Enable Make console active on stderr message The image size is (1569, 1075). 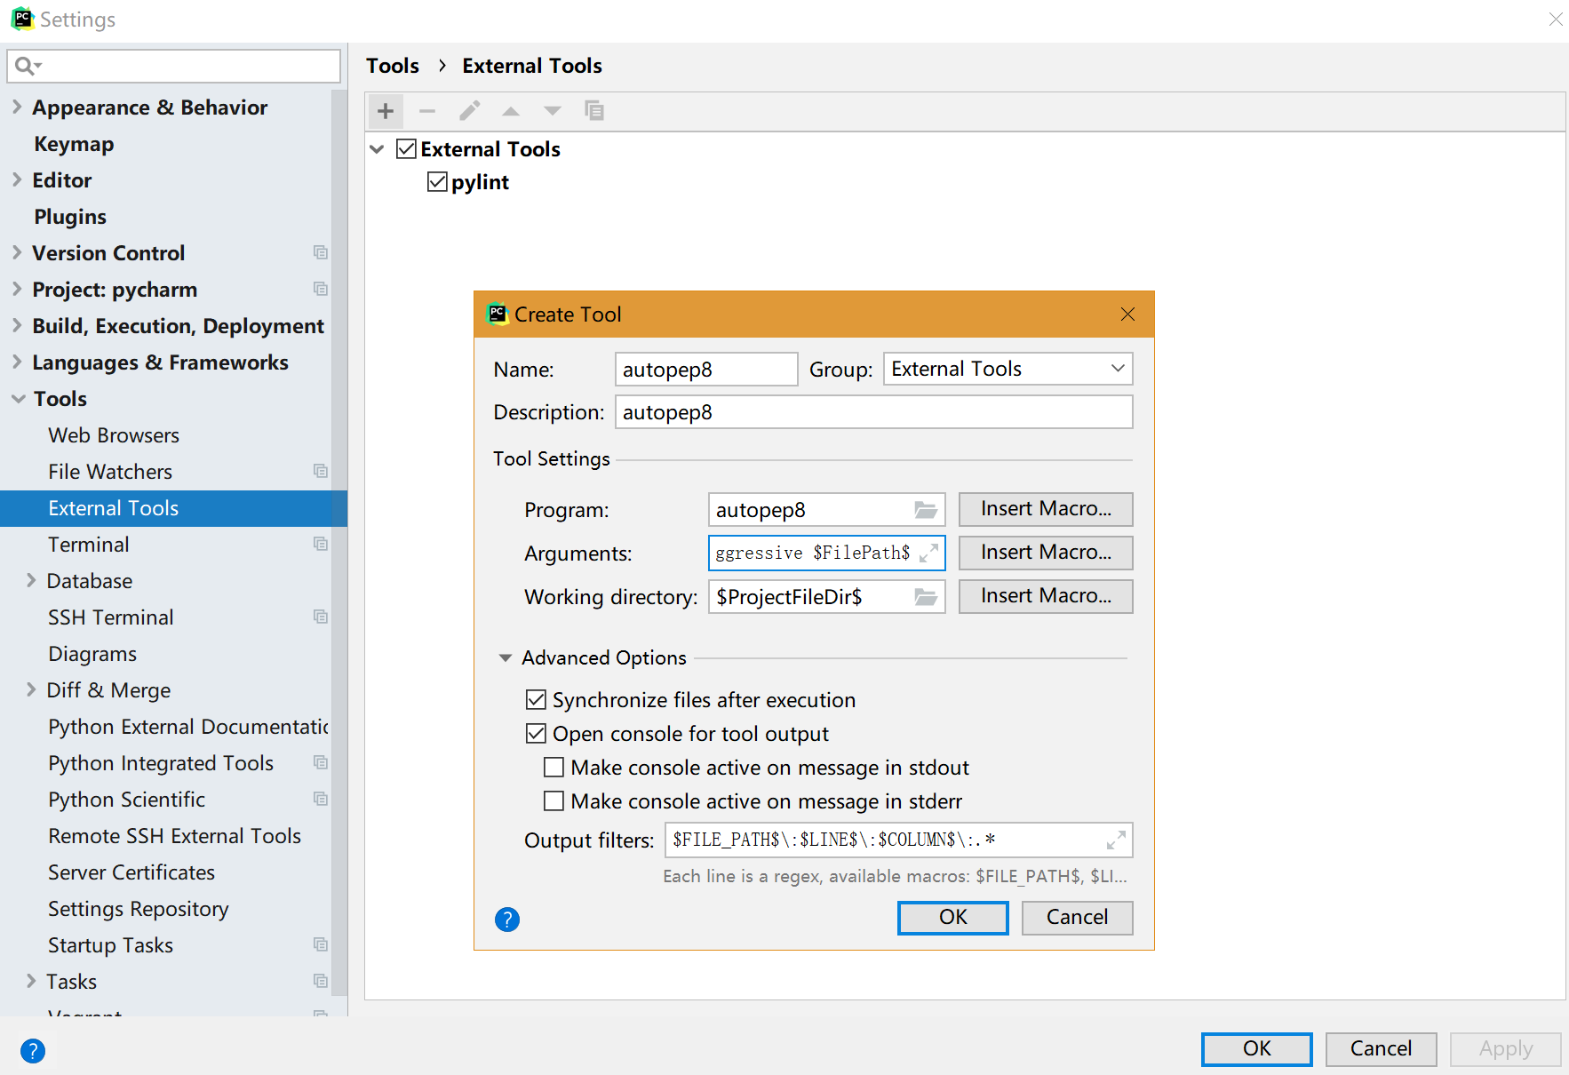554,800
